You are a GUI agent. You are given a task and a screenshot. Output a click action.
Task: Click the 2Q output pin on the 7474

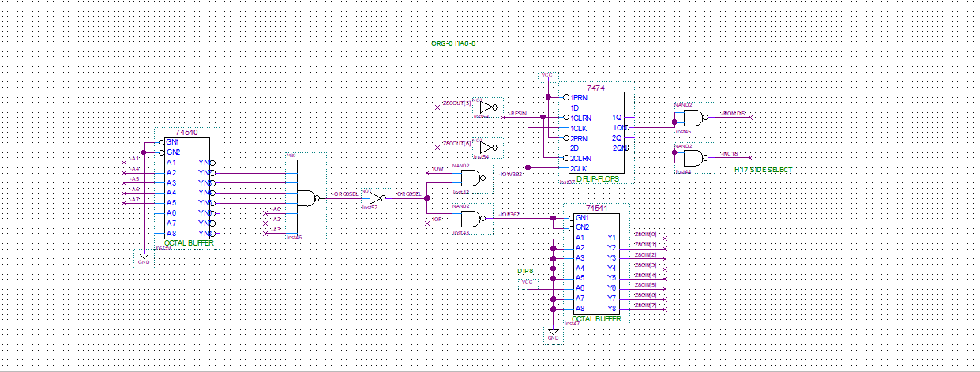coord(618,137)
